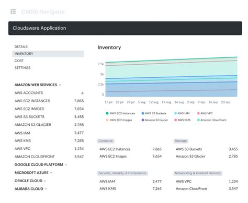This screenshot has width=248, height=203.
Task: Click the Storage category tag
Action: tap(181, 141)
